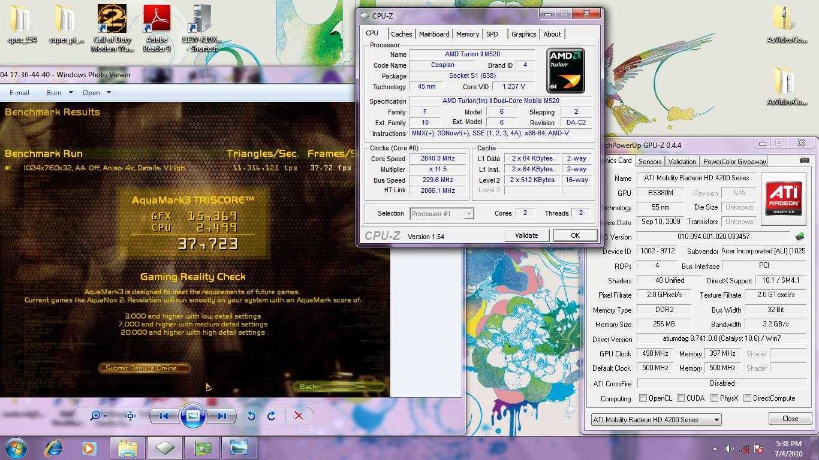Switch to the Photo Viewer taskbar button
The height and width of the screenshot is (460, 819).
(x=239, y=448)
